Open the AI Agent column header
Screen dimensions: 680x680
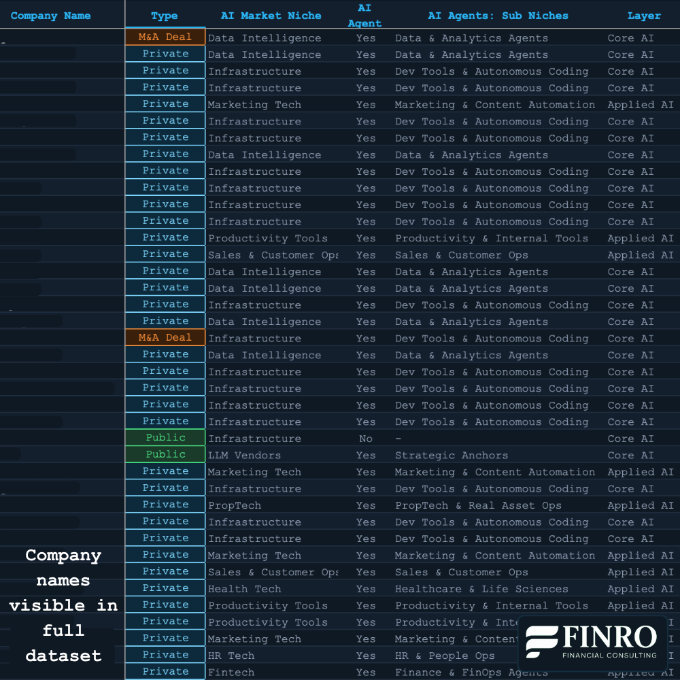364,15
